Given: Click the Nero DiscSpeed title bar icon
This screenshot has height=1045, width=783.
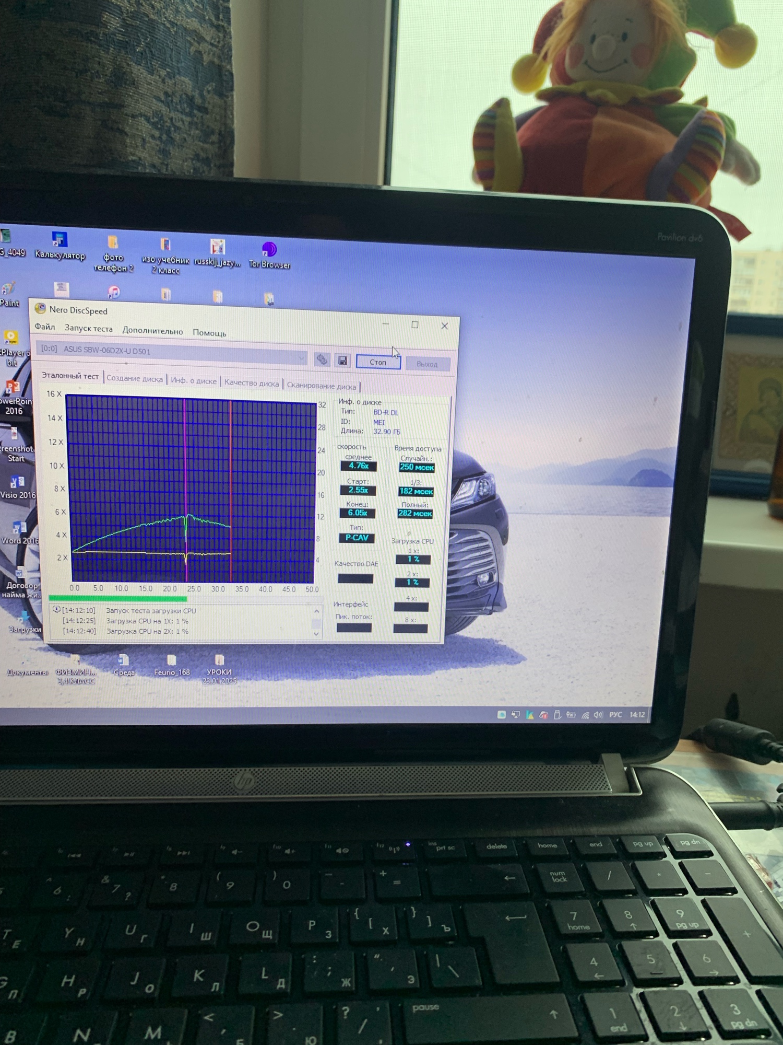Looking at the screenshot, I should [x=40, y=308].
